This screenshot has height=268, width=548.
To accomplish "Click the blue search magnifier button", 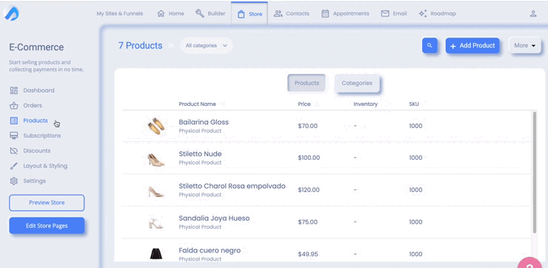I will pos(430,45).
